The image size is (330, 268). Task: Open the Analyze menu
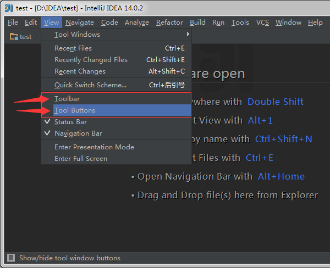pyautogui.click(x=137, y=23)
